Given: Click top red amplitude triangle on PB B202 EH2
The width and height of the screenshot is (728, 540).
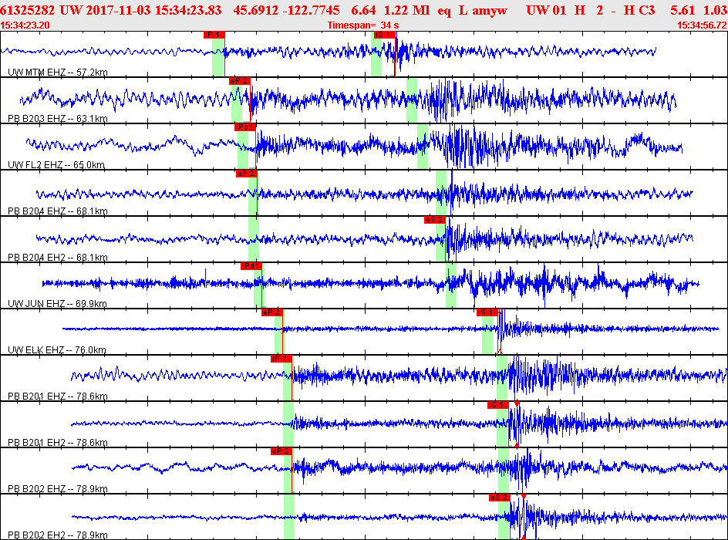Looking at the screenshot, I should [x=524, y=497].
